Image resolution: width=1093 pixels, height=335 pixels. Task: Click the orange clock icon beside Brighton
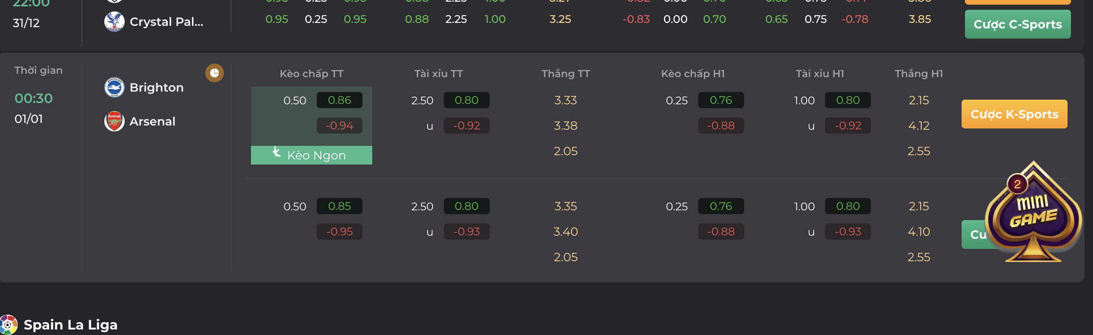[x=214, y=73]
